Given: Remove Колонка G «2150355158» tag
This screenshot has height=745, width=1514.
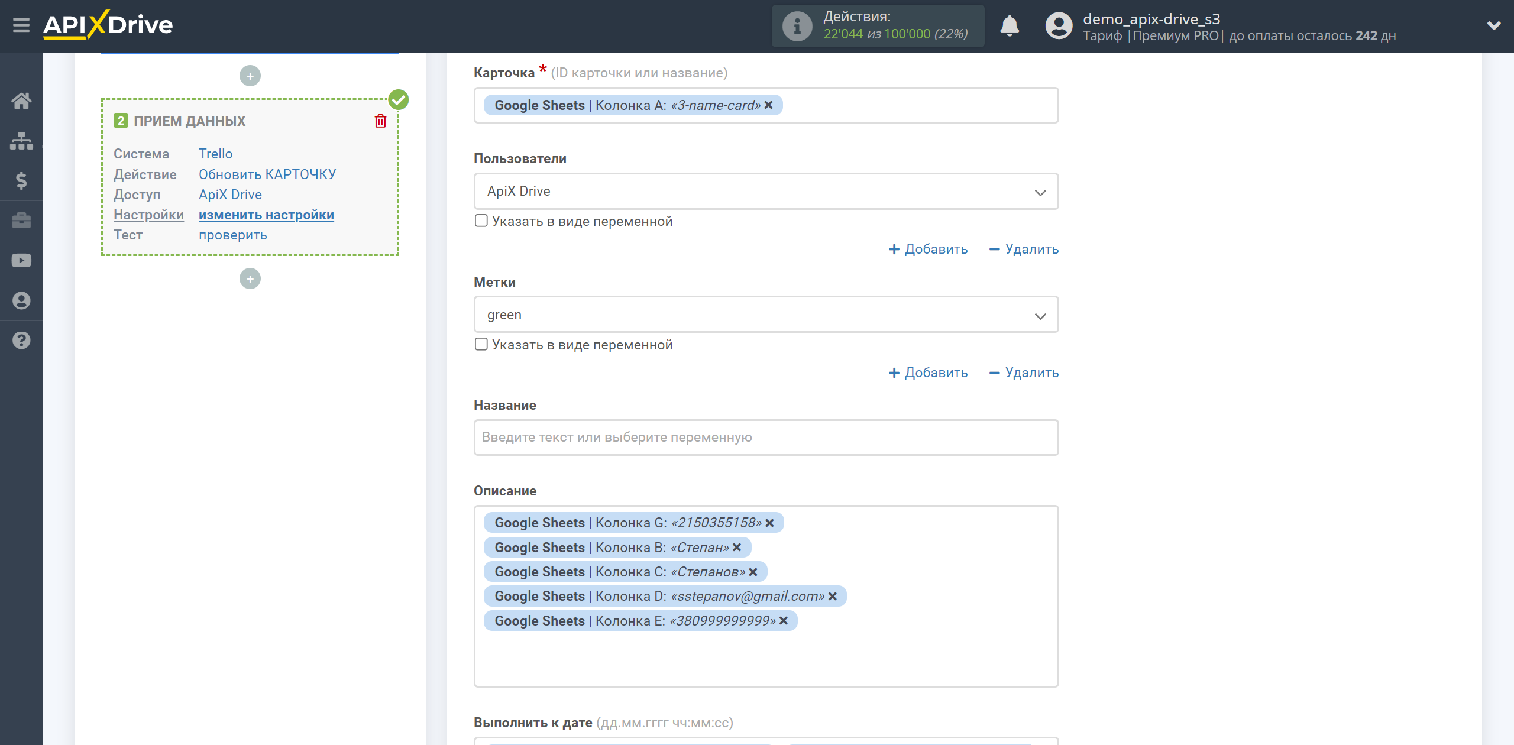Looking at the screenshot, I should coord(769,523).
